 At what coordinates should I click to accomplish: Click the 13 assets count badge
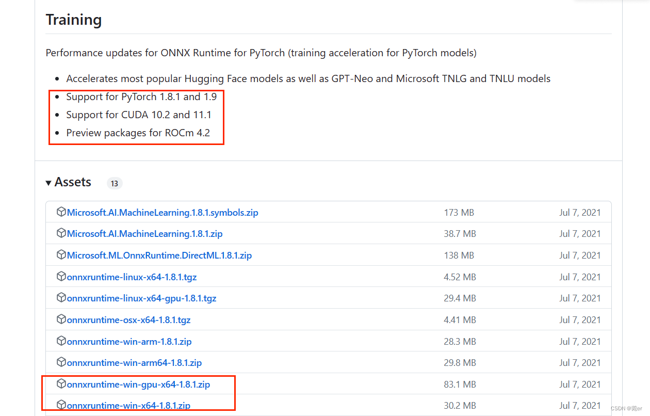(114, 183)
